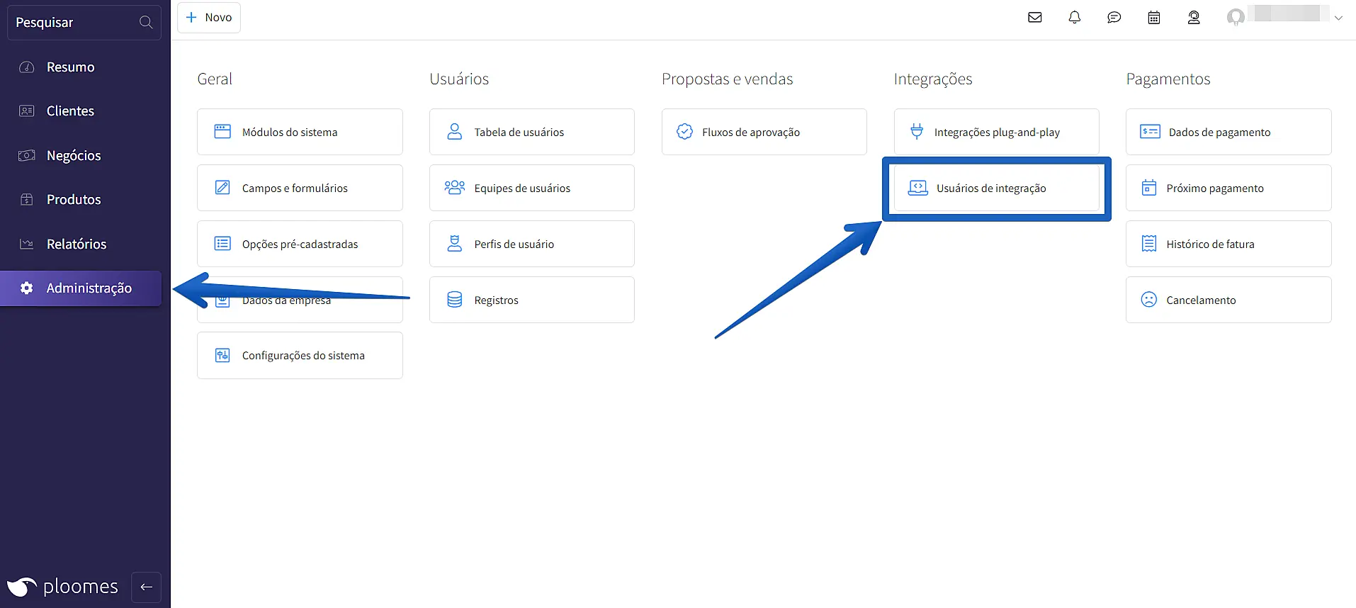The width and height of the screenshot is (1356, 608).
Task: Click the Opções pré-cadastradas list icon
Action: click(222, 244)
